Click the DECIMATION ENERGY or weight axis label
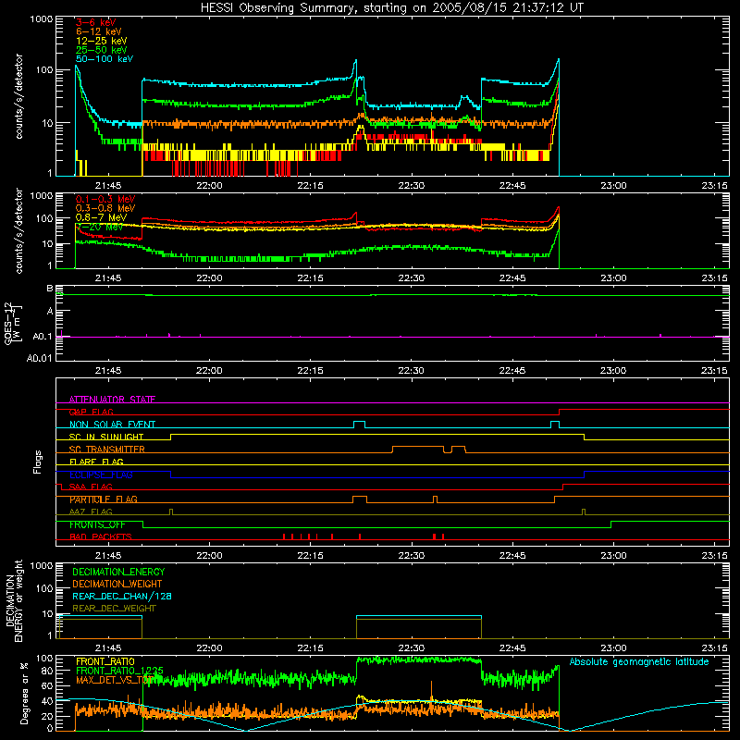The height and width of the screenshot is (740, 740). tap(14, 600)
